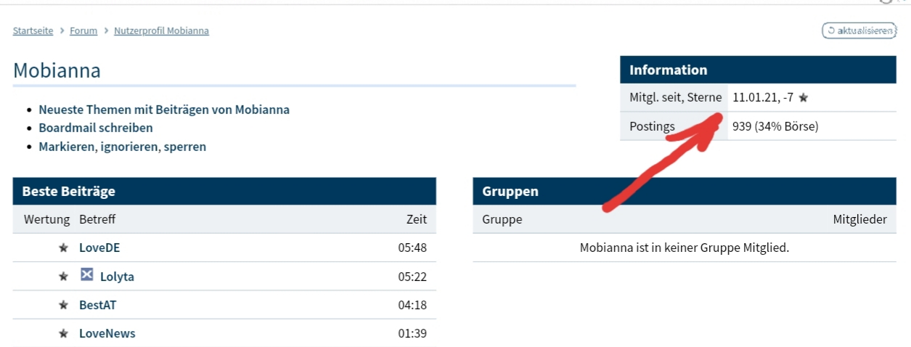Screen dimensions: 911x347
Task: Open Neueste Themen mit Beiträgen von Mobianna
Action: tap(164, 110)
